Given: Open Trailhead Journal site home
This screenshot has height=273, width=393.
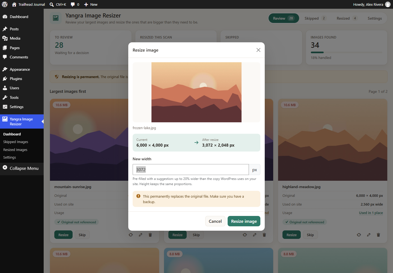Looking at the screenshot, I should 29,4.
